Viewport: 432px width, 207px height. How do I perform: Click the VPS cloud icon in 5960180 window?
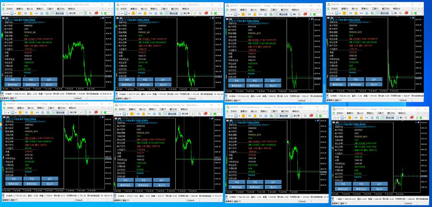point(367,13)
